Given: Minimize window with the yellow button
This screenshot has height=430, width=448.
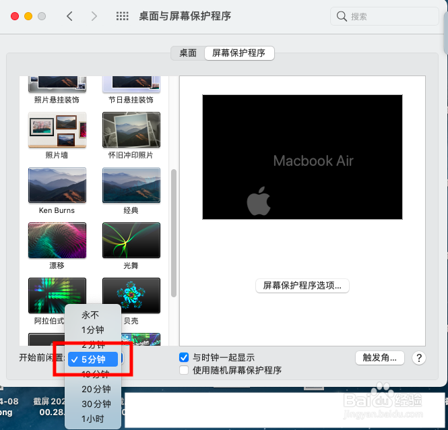Looking at the screenshot, I should click(28, 16).
